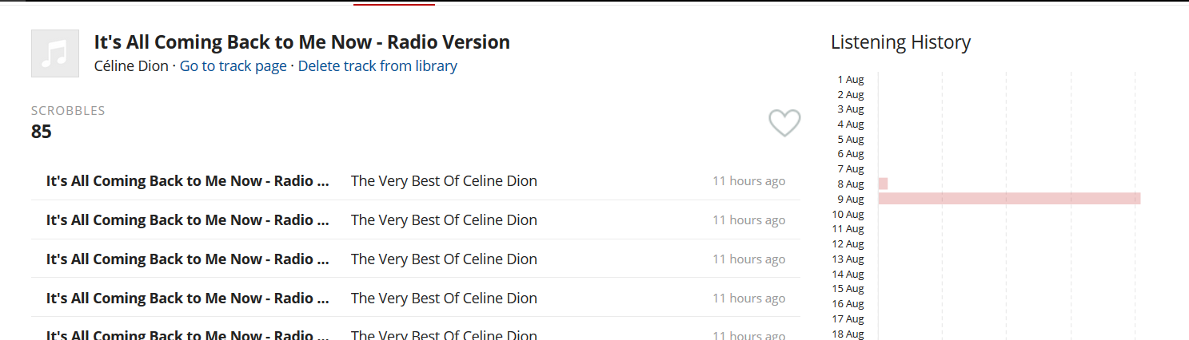Open the "Go to track page" link
1189x340 pixels.
[233, 66]
